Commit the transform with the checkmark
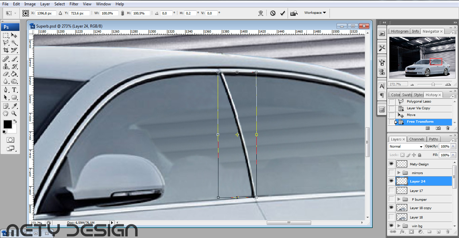The width and height of the screenshot is (459, 238). [283, 13]
